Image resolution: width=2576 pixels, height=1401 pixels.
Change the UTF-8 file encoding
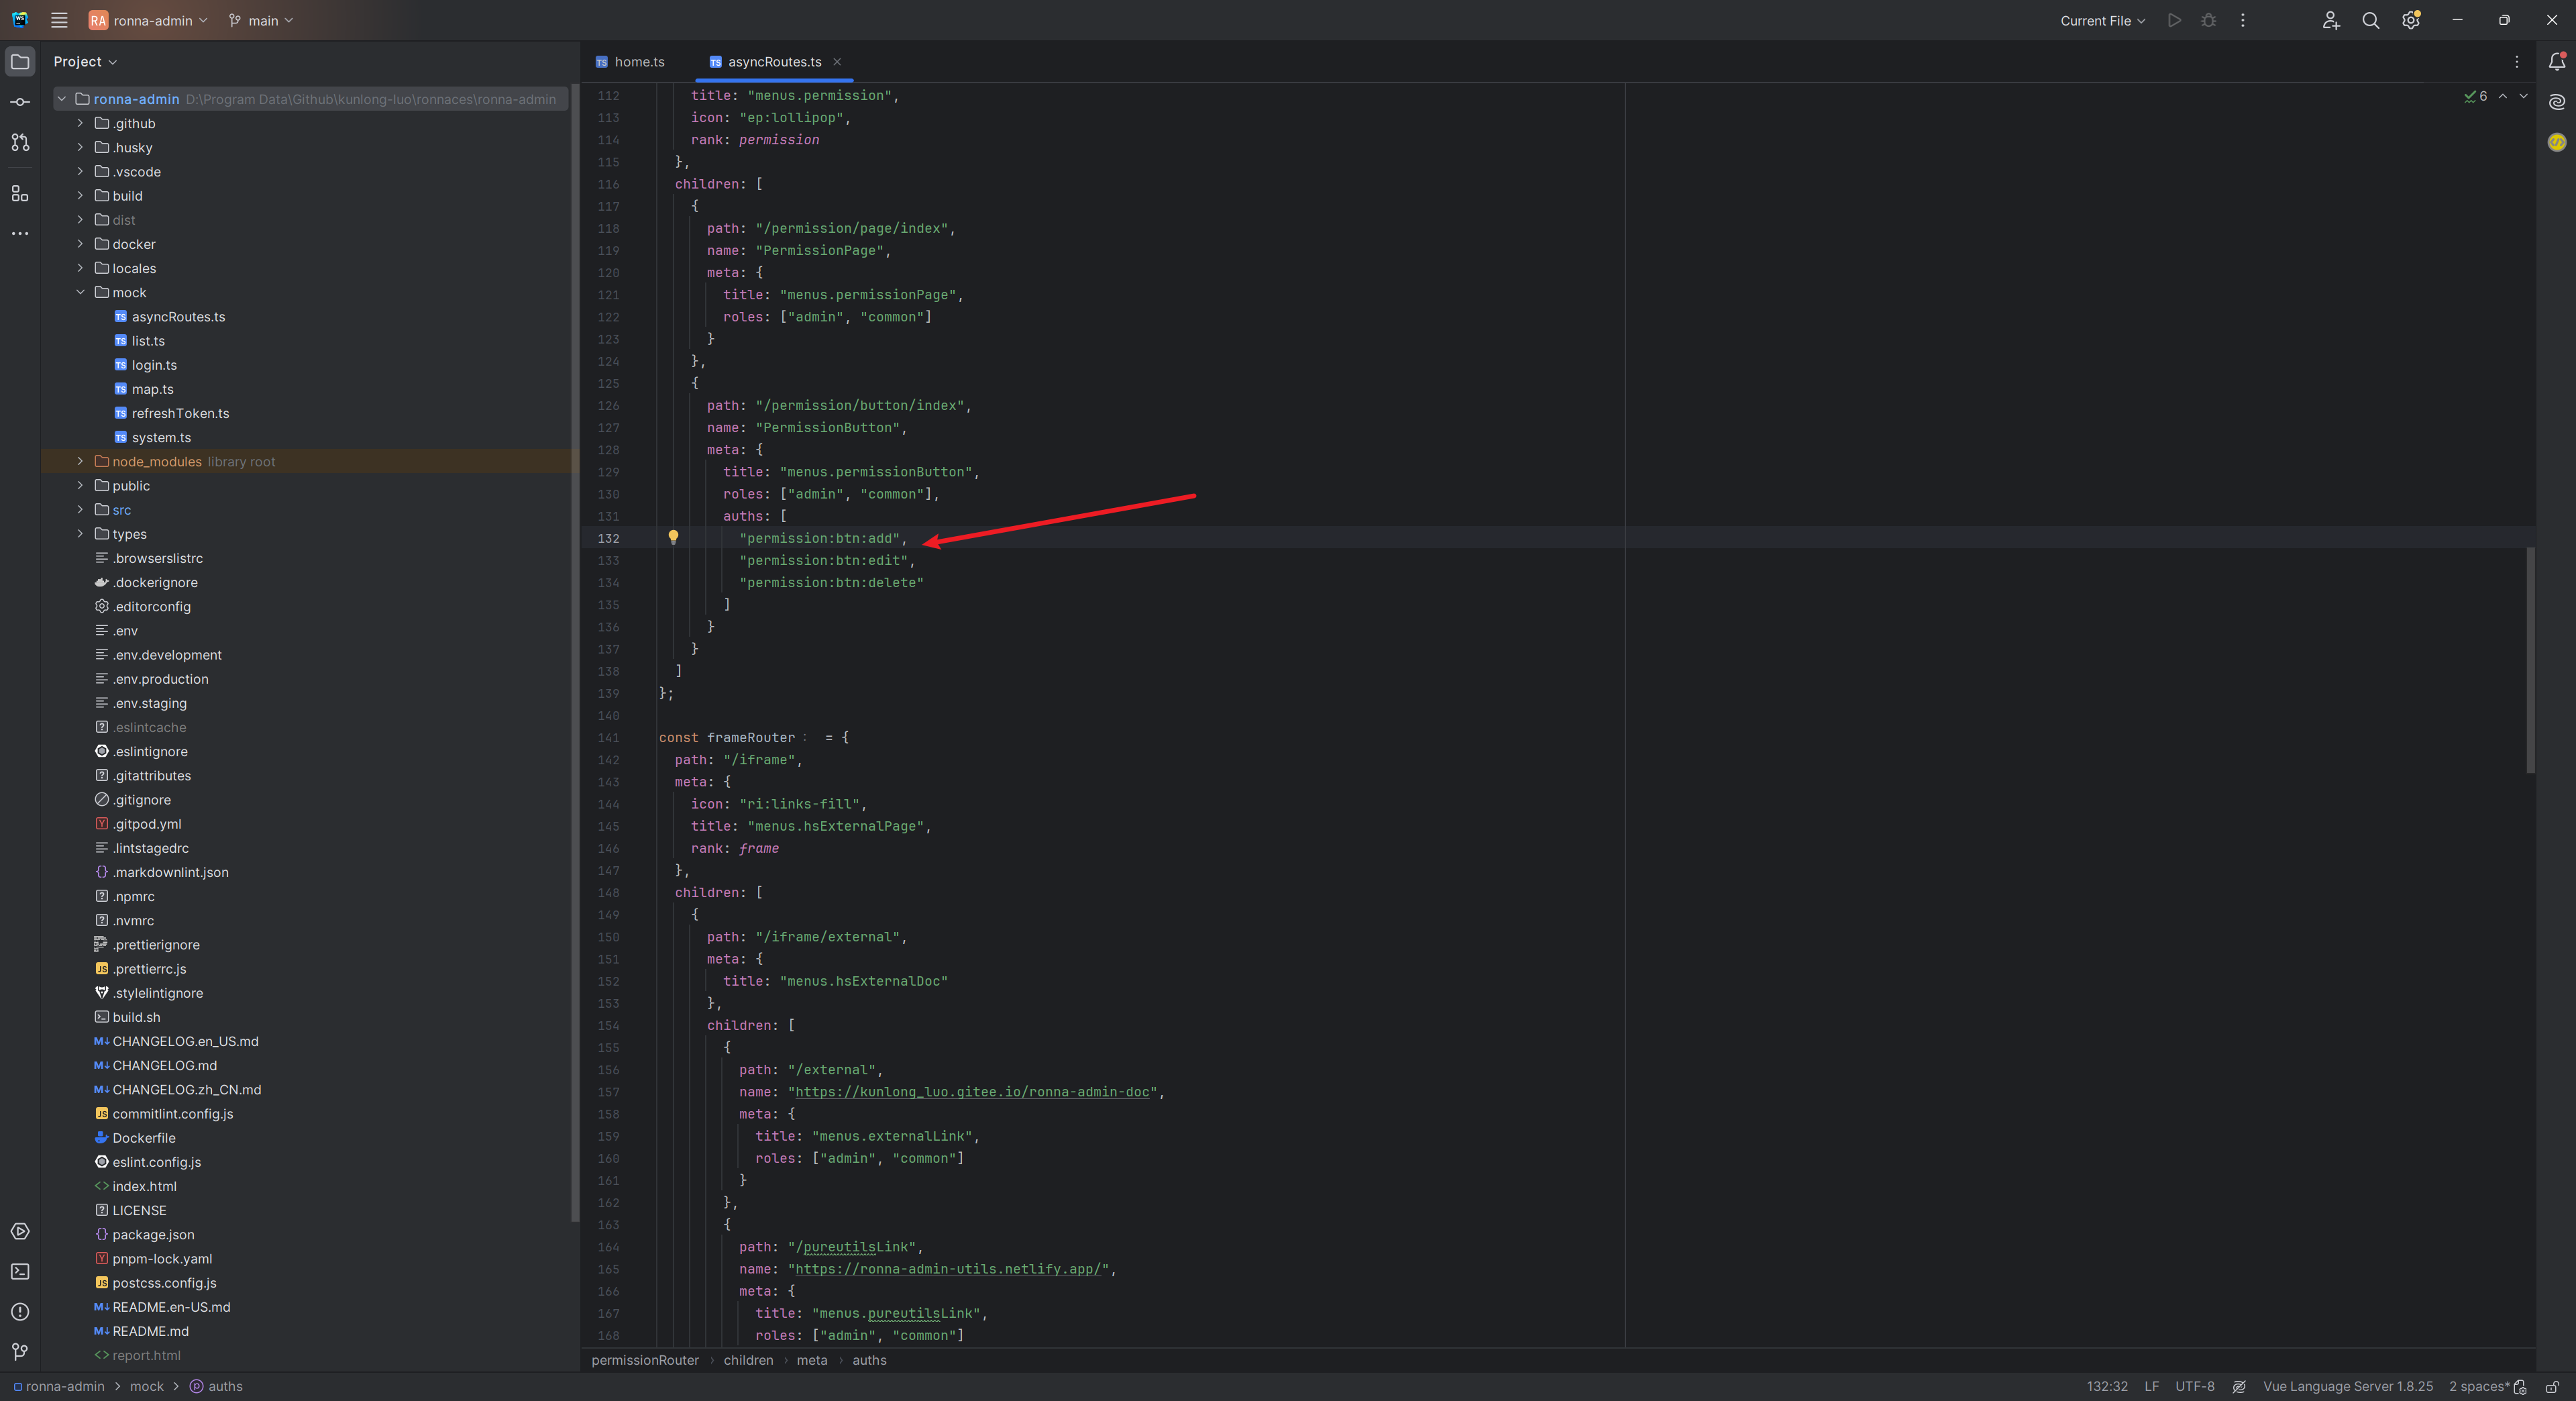[2195, 1387]
